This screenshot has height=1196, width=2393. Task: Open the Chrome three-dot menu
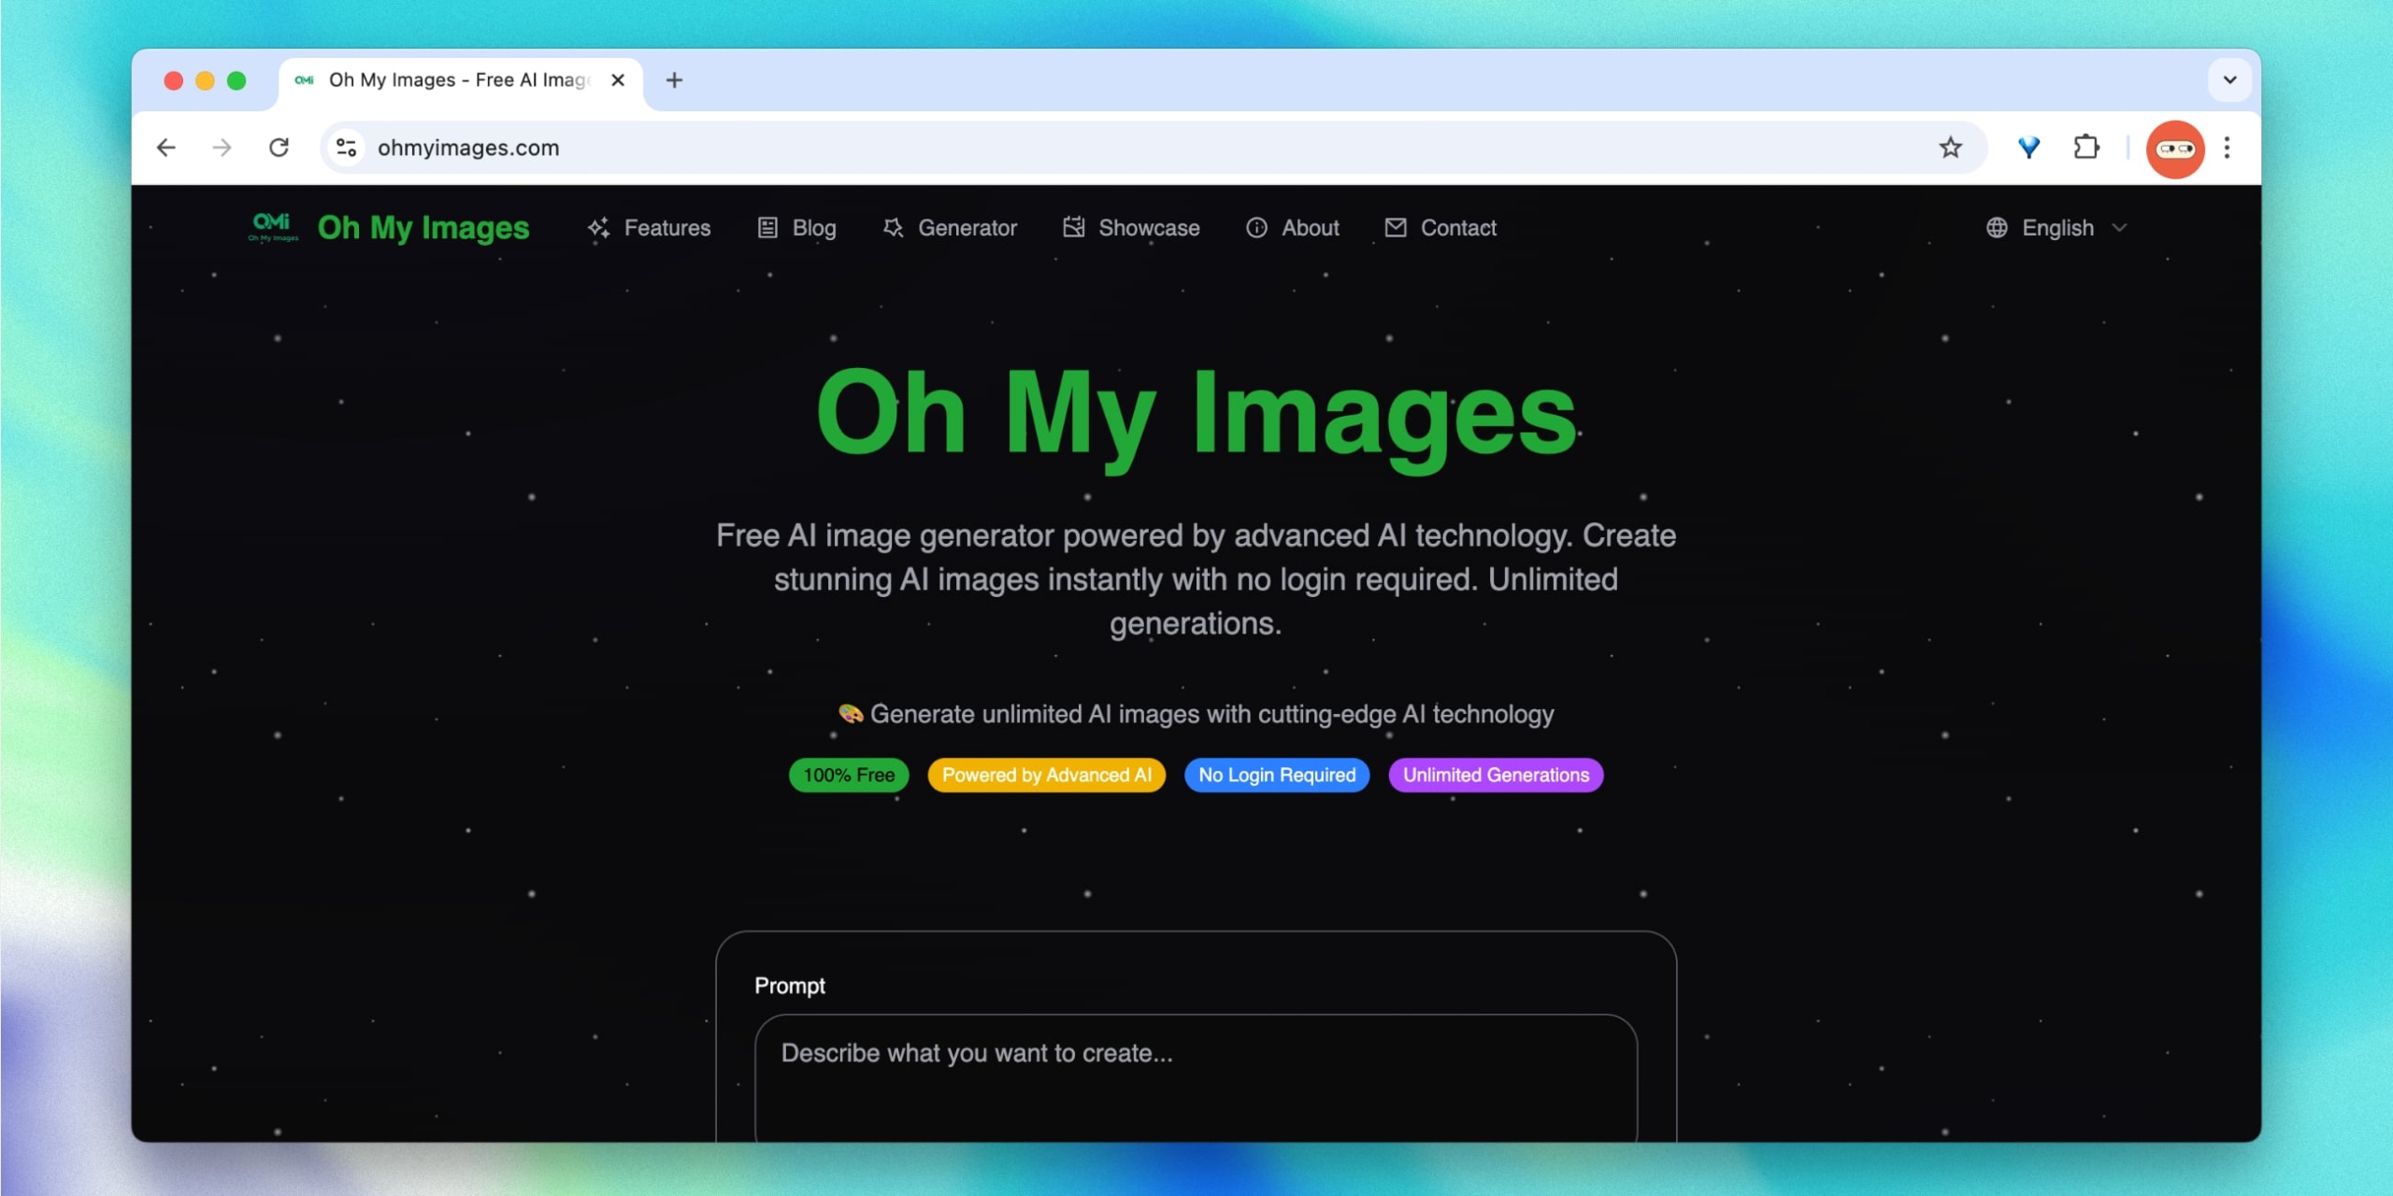pyautogui.click(x=2228, y=147)
